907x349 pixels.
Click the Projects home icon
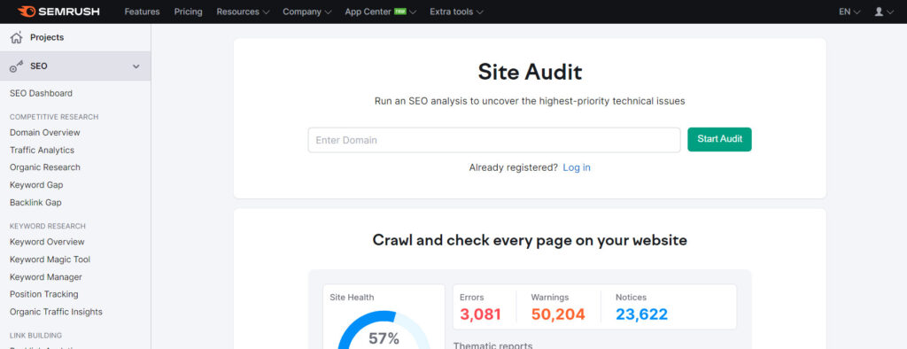coord(17,37)
